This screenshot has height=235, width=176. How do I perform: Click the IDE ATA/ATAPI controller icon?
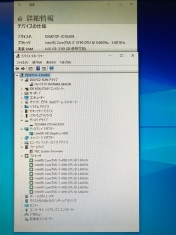(27, 89)
